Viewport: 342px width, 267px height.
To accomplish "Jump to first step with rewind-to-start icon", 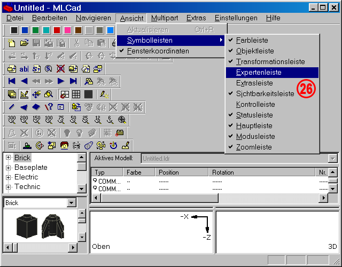I will coord(12,81).
